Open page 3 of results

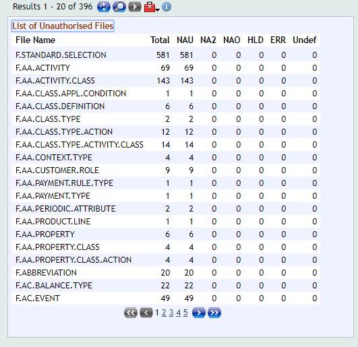(171, 313)
